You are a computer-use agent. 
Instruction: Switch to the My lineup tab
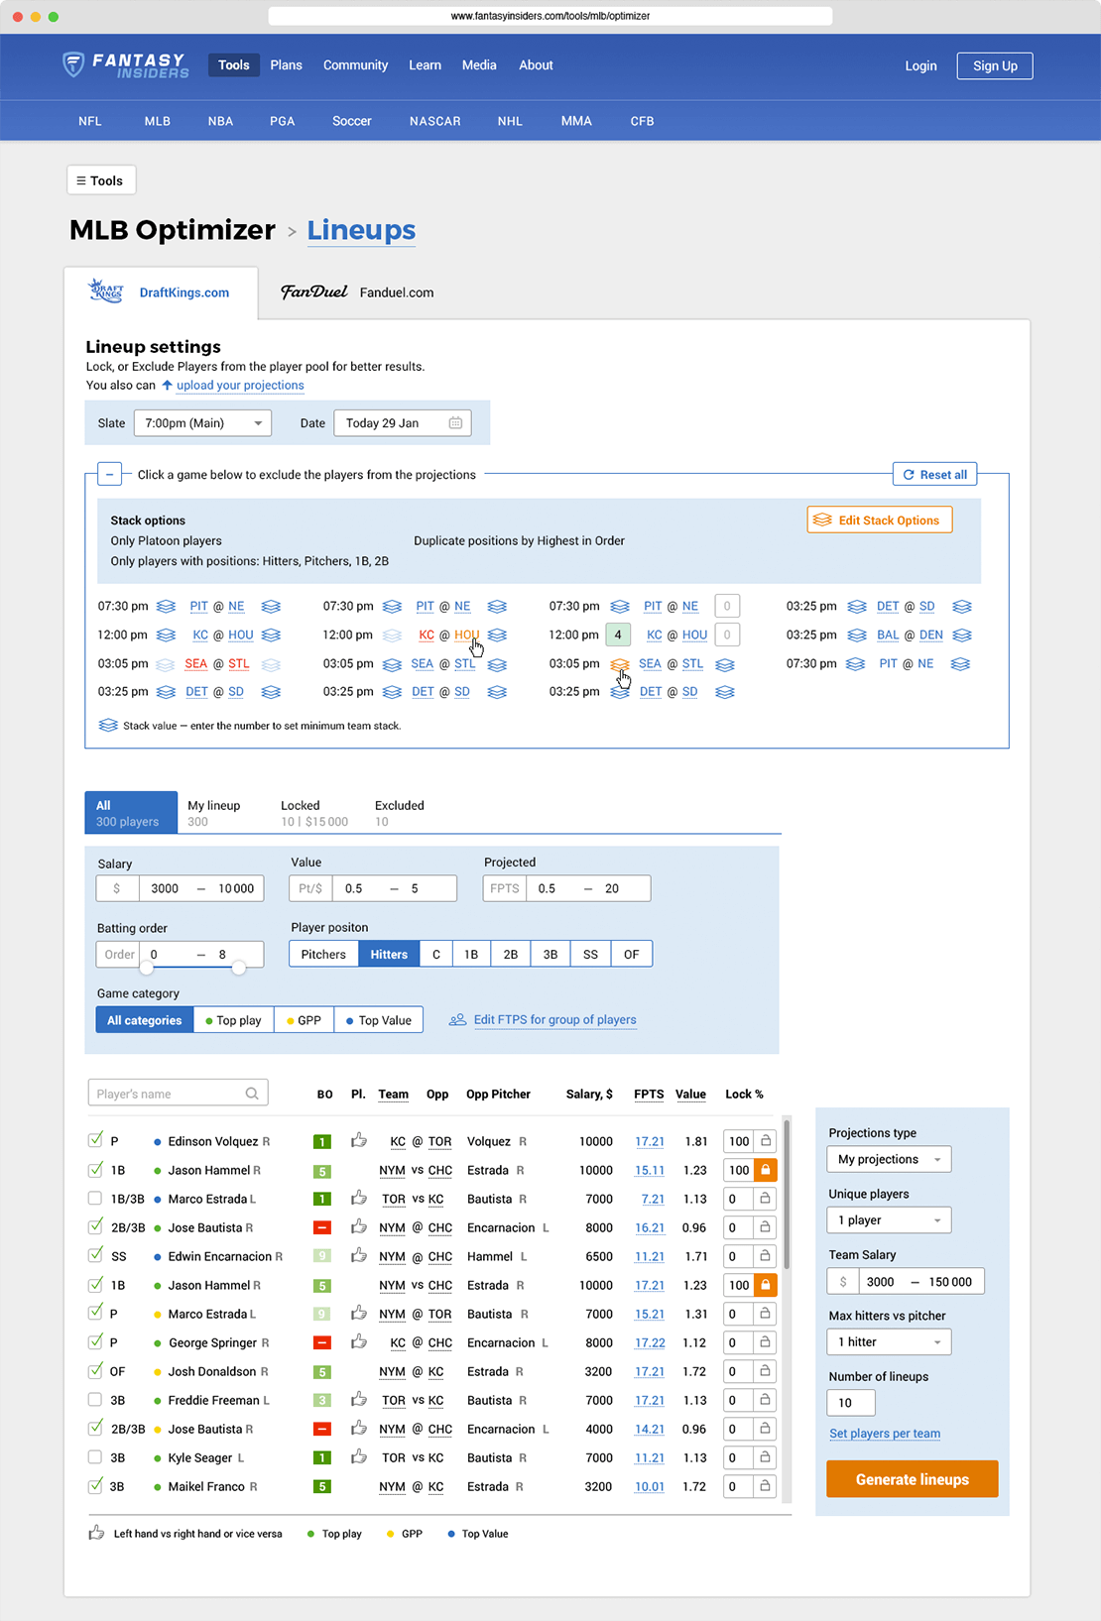pyautogui.click(x=214, y=813)
